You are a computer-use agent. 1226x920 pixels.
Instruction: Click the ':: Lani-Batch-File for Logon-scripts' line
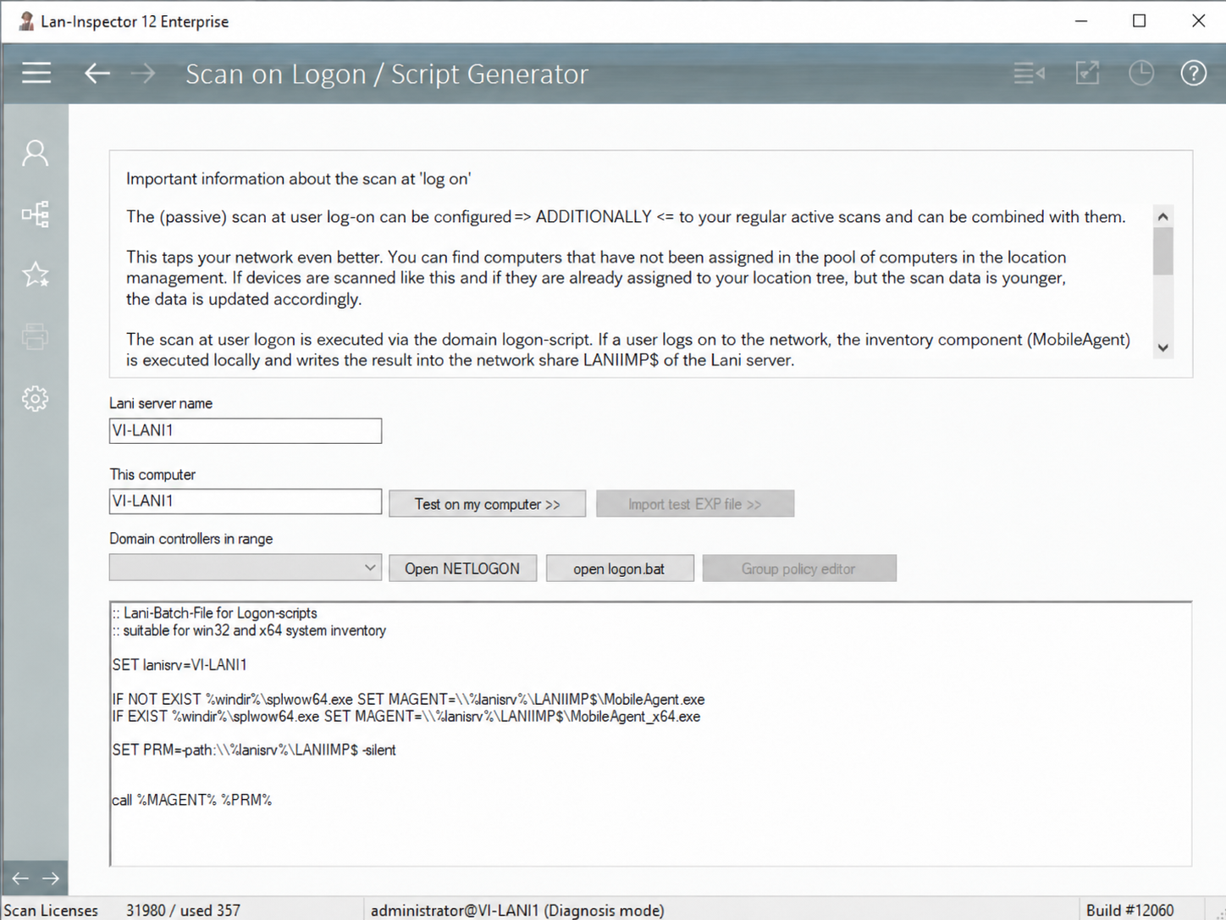click(x=215, y=613)
